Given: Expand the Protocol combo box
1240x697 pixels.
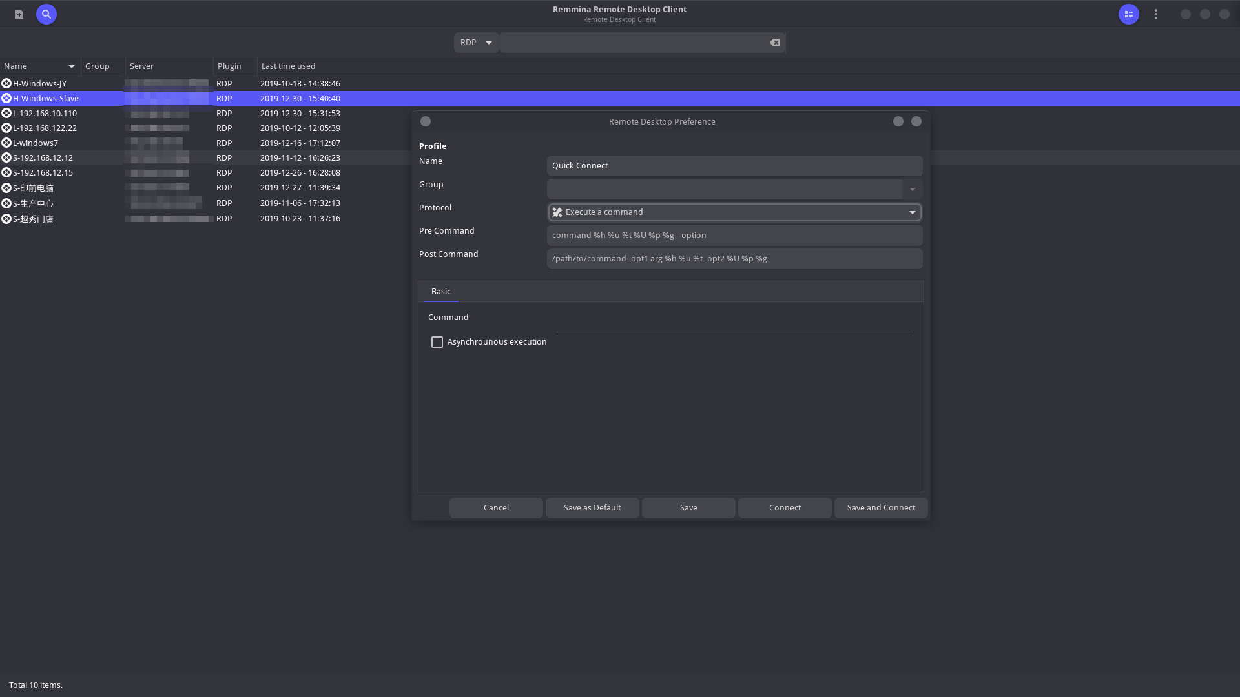Looking at the screenshot, I should 912,212.
